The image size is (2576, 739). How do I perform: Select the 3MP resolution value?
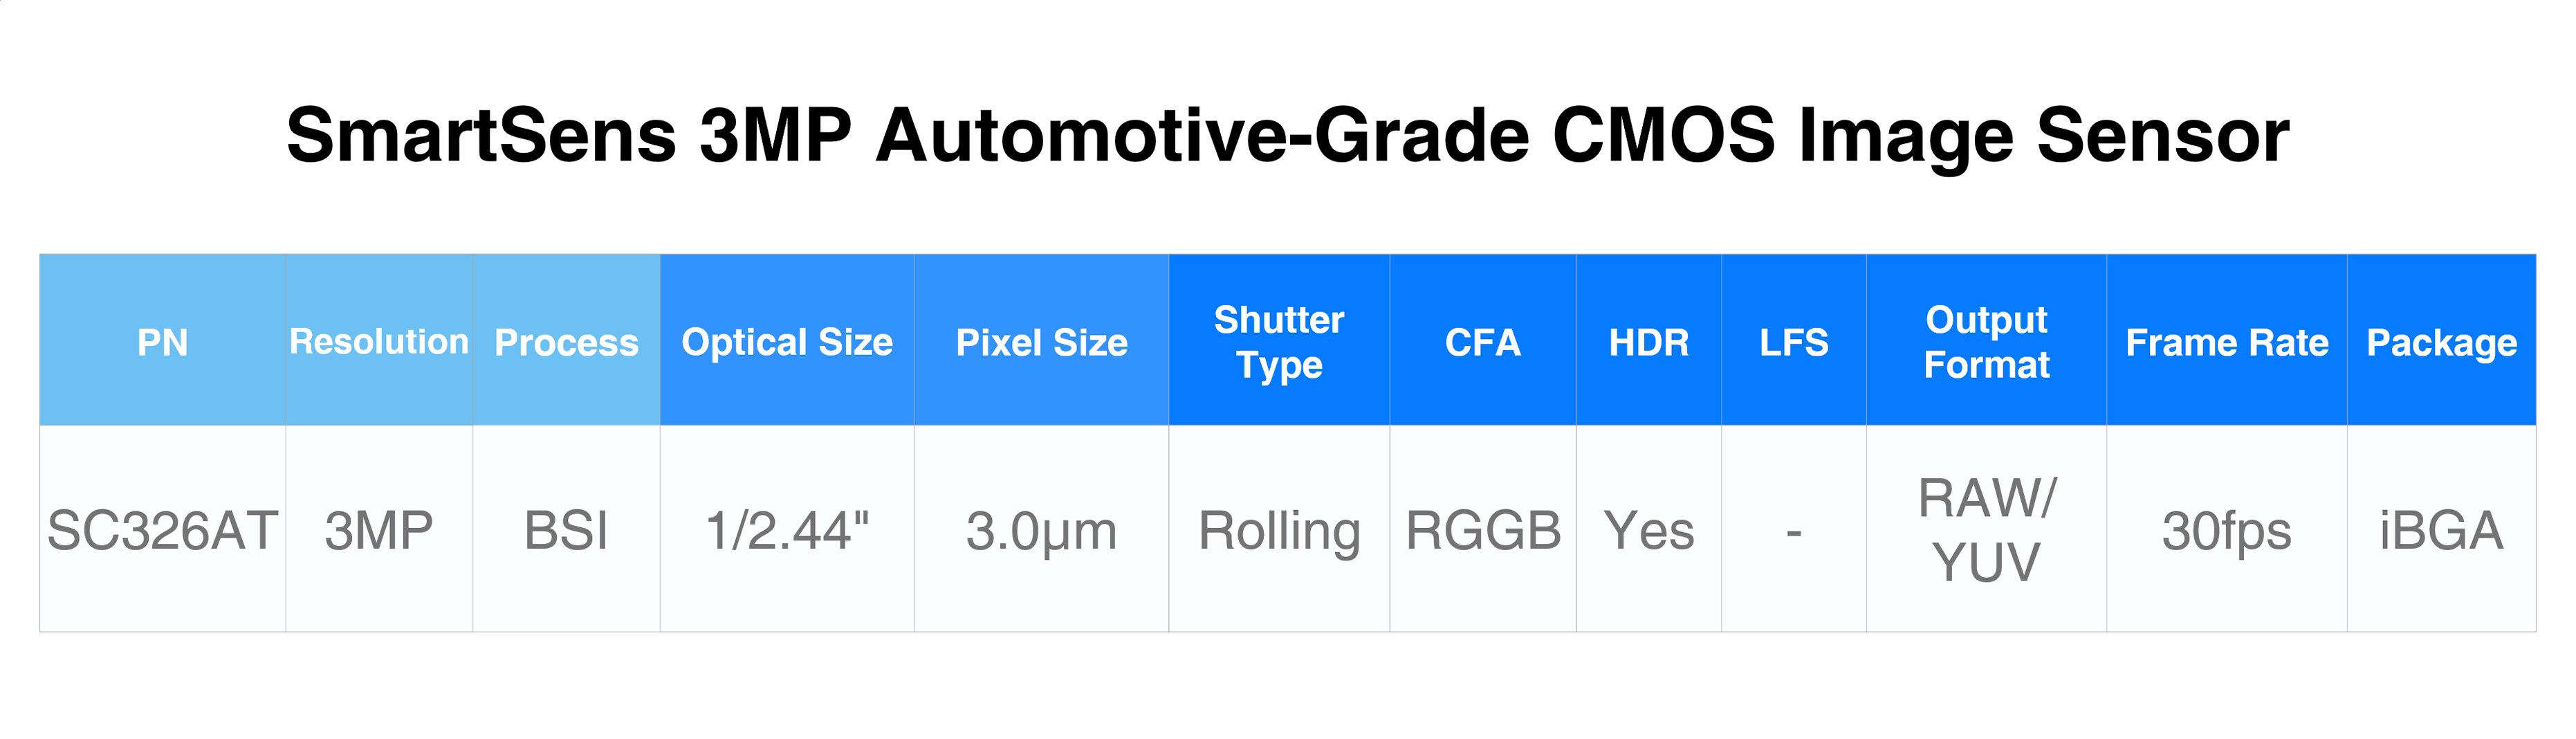point(379,529)
